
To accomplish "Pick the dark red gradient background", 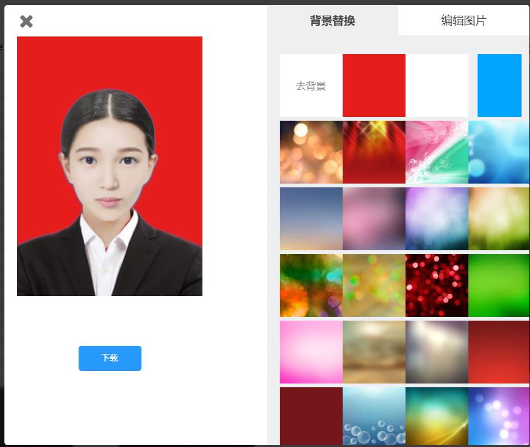I will click(499, 352).
